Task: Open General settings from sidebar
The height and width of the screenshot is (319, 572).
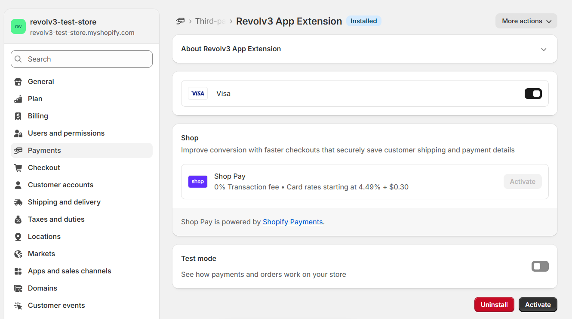Action: [40, 81]
